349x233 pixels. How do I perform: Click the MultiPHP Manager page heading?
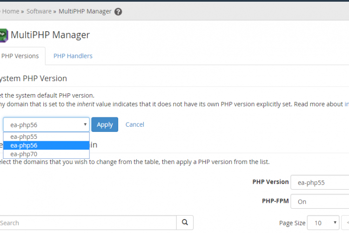pyautogui.click(x=50, y=35)
